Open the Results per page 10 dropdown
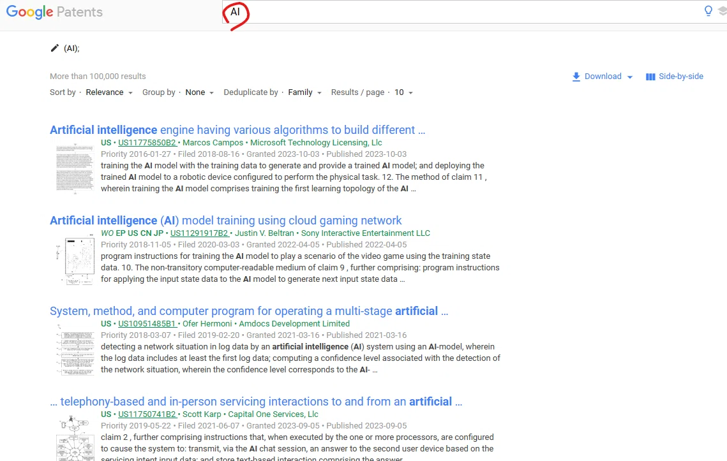Screen dimensions: 727x461 [403, 92]
